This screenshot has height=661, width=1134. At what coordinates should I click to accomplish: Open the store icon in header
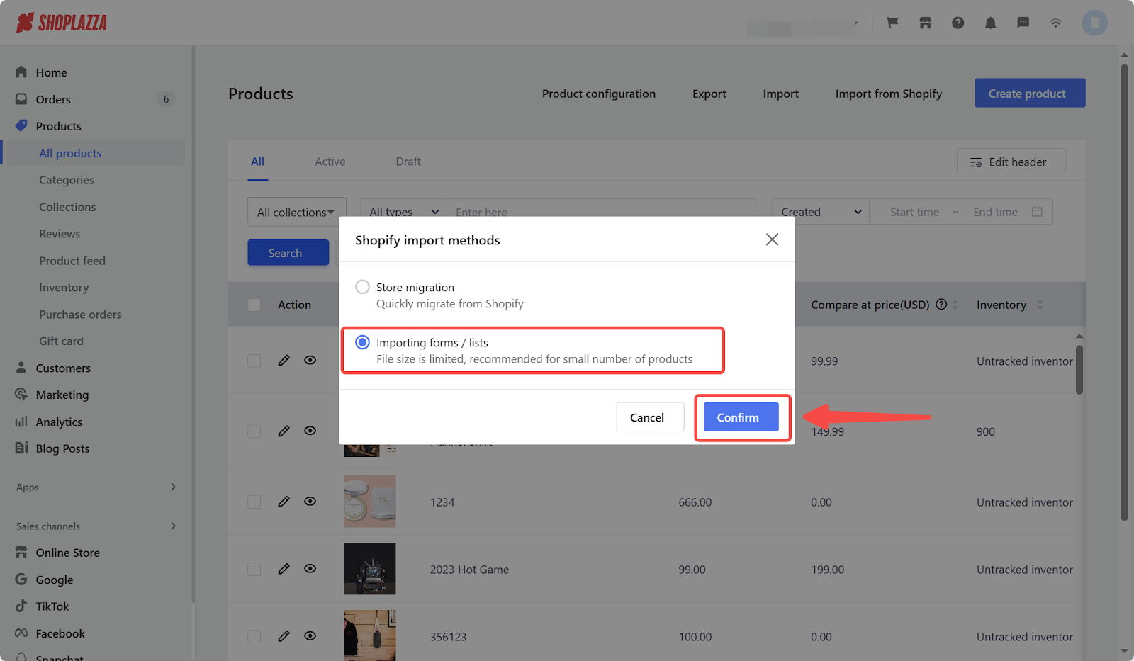click(925, 23)
